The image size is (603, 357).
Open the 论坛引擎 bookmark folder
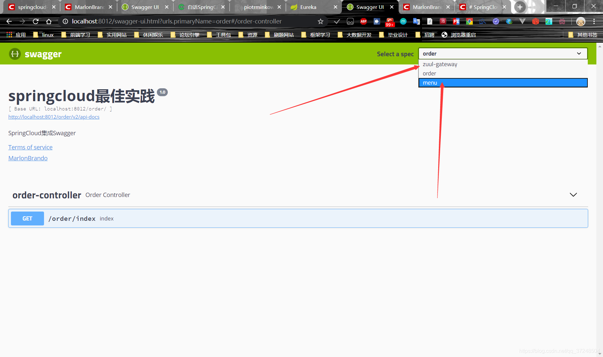click(x=185, y=35)
